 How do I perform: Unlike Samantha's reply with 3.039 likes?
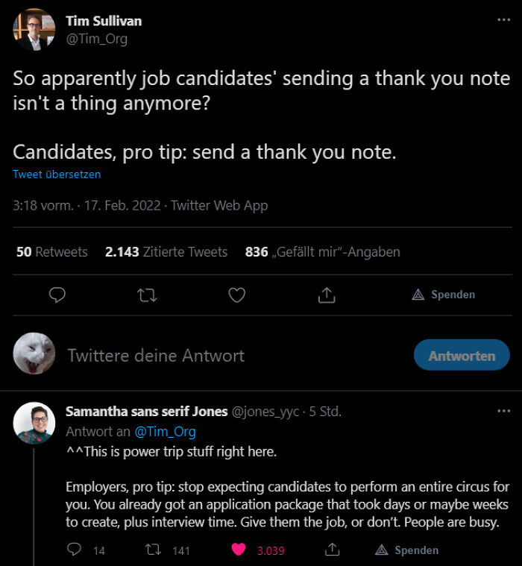(x=239, y=550)
